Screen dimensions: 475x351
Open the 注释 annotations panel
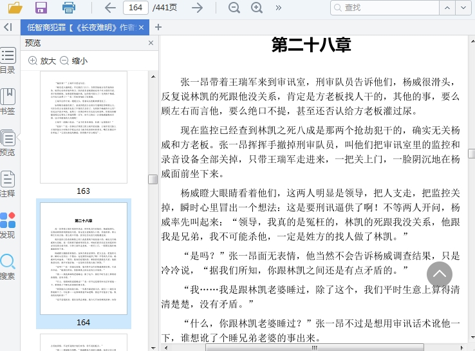[8, 184]
